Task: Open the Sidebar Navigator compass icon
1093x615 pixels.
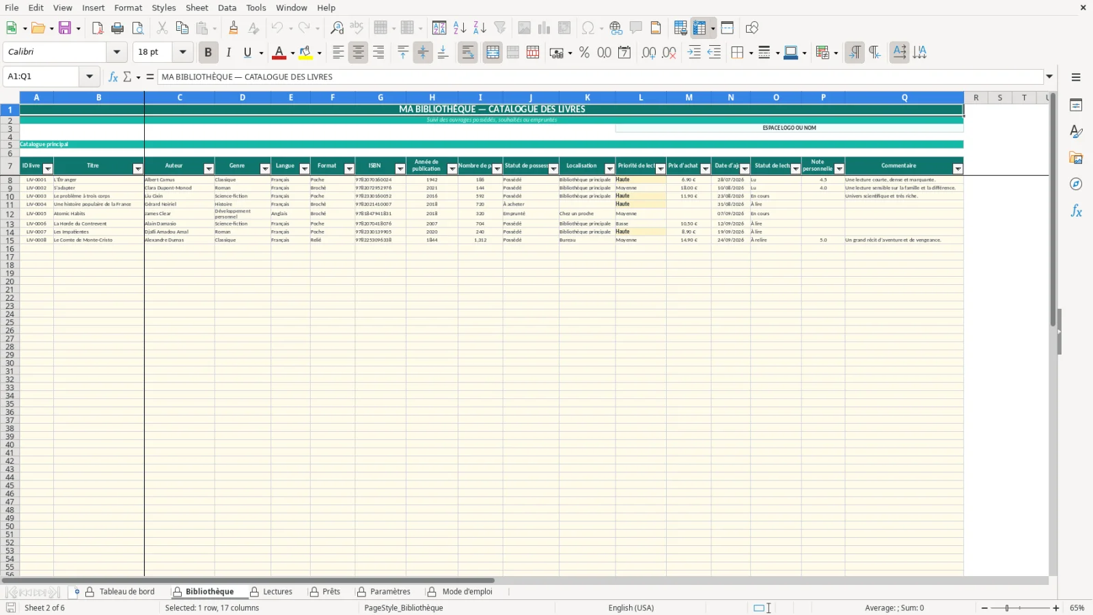Action: coord(1077,184)
